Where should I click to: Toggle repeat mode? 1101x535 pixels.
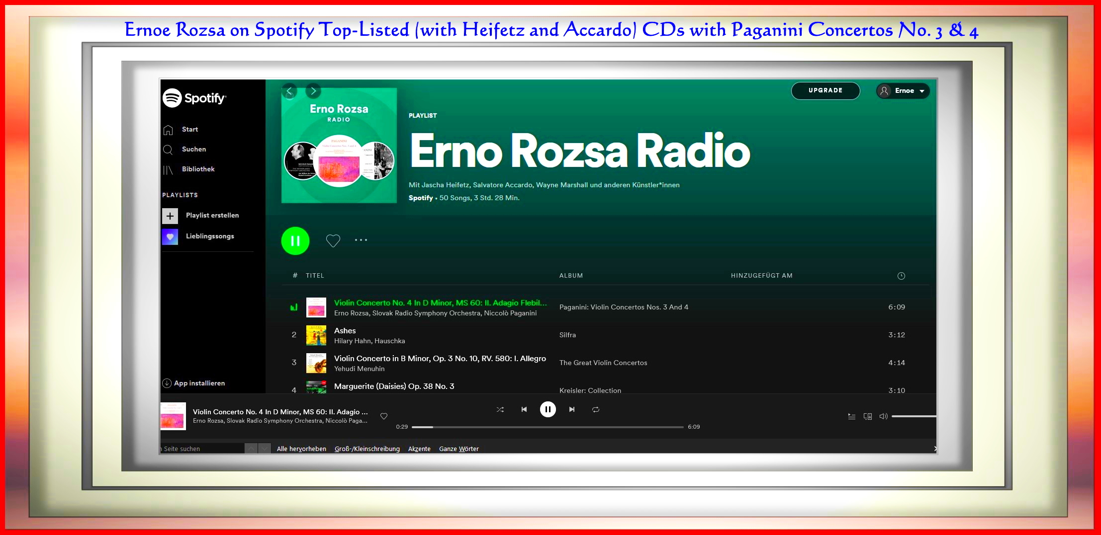coord(596,409)
